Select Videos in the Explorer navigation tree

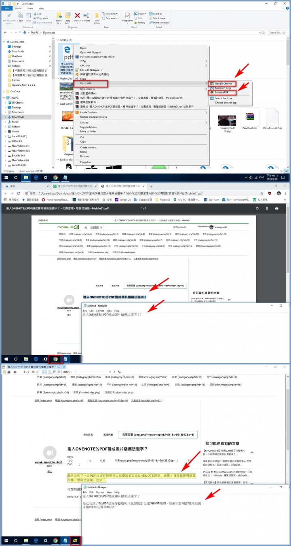pyautogui.click(x=15, y=131)
